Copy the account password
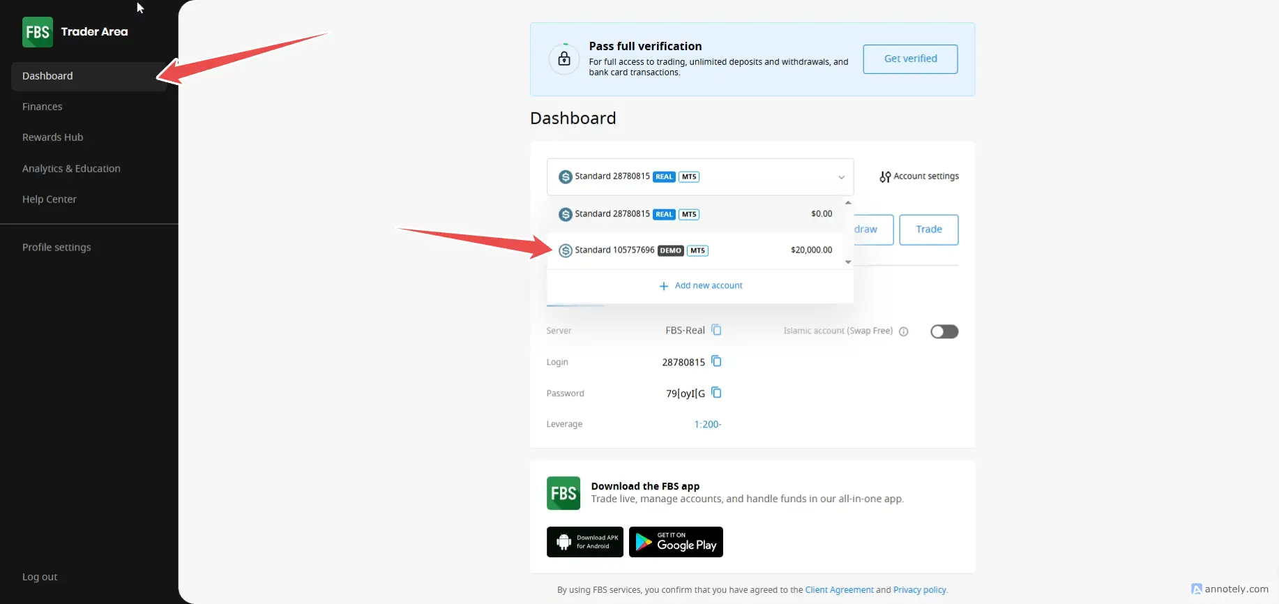Screen dimensions: 1279x604 (x=716, y=393)
